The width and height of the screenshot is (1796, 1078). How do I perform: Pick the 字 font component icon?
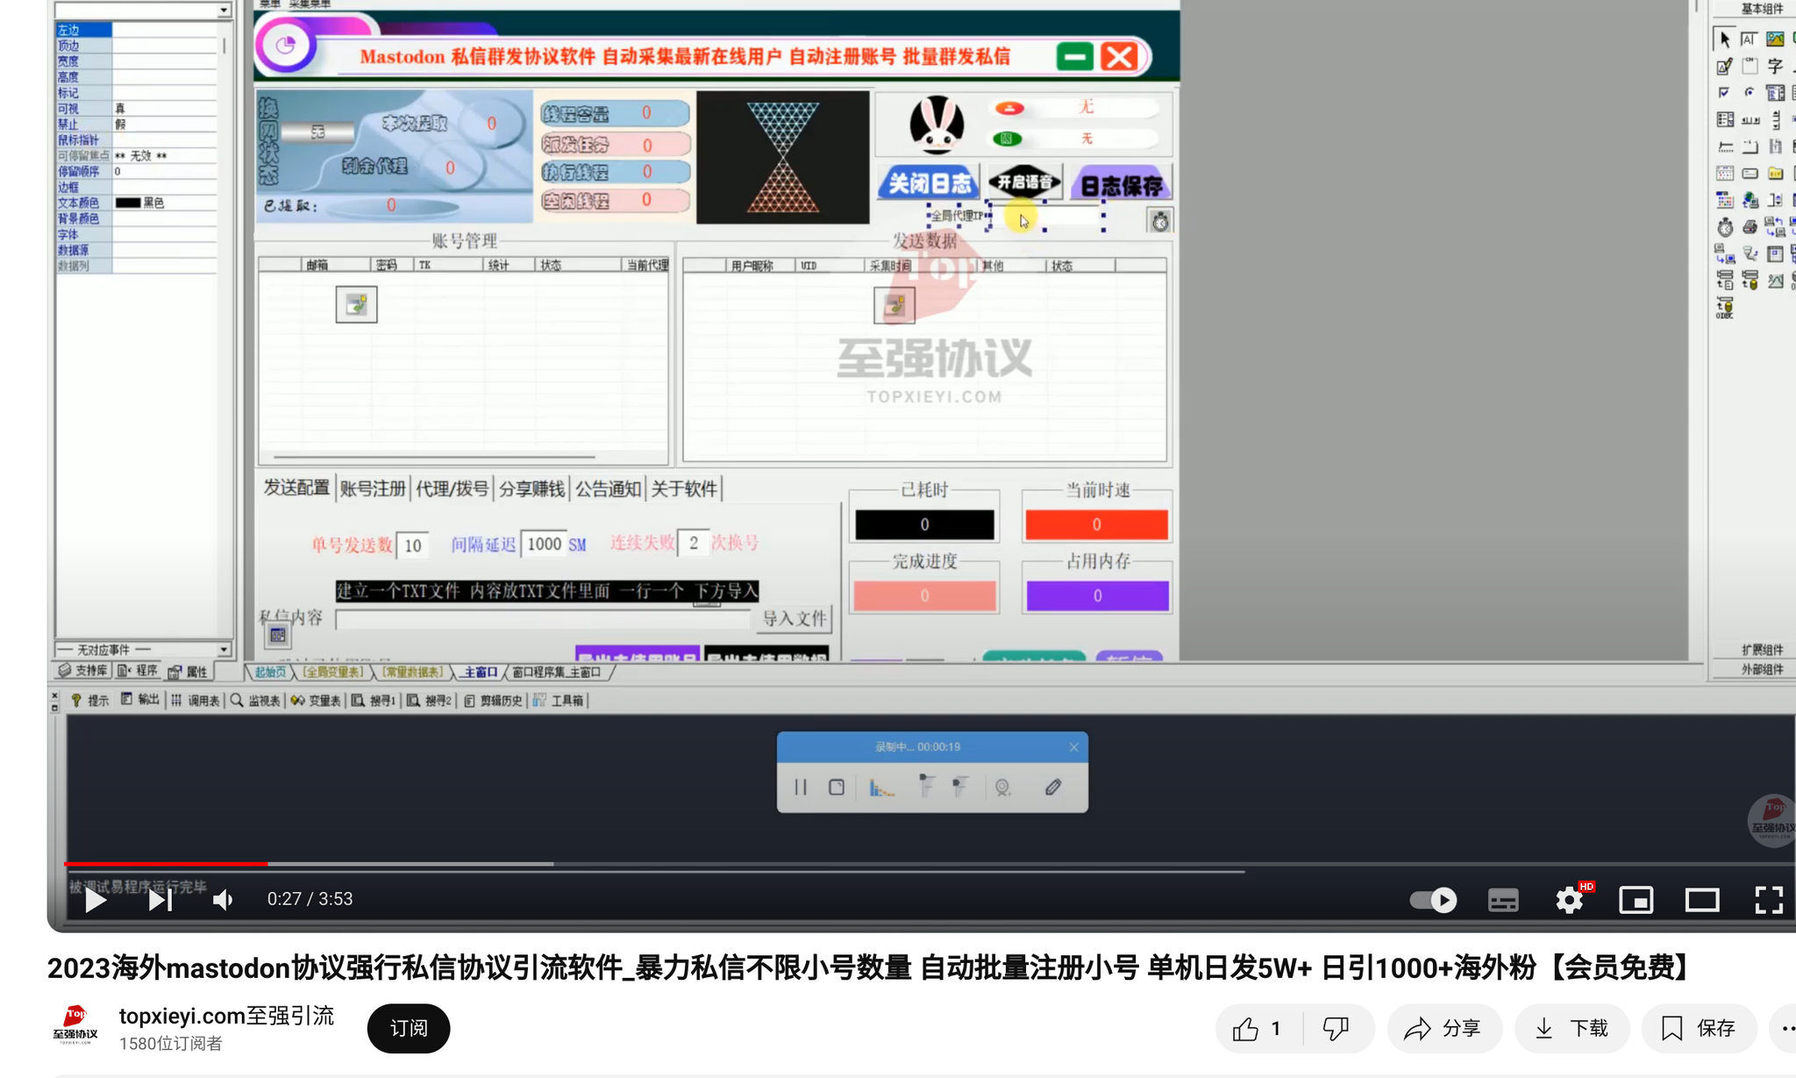tap(1775, 66)
